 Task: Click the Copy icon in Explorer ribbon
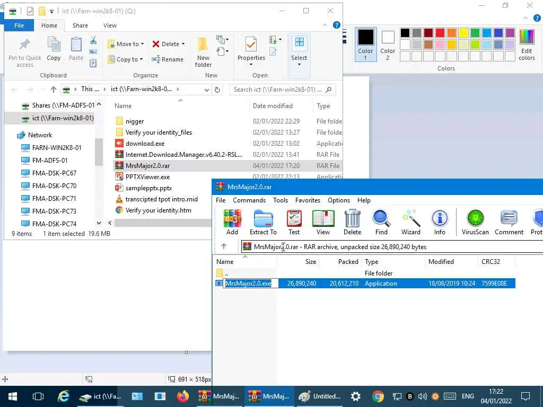pos(54,49)
